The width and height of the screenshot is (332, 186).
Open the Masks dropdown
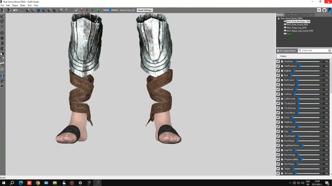(x=279, y=56)
